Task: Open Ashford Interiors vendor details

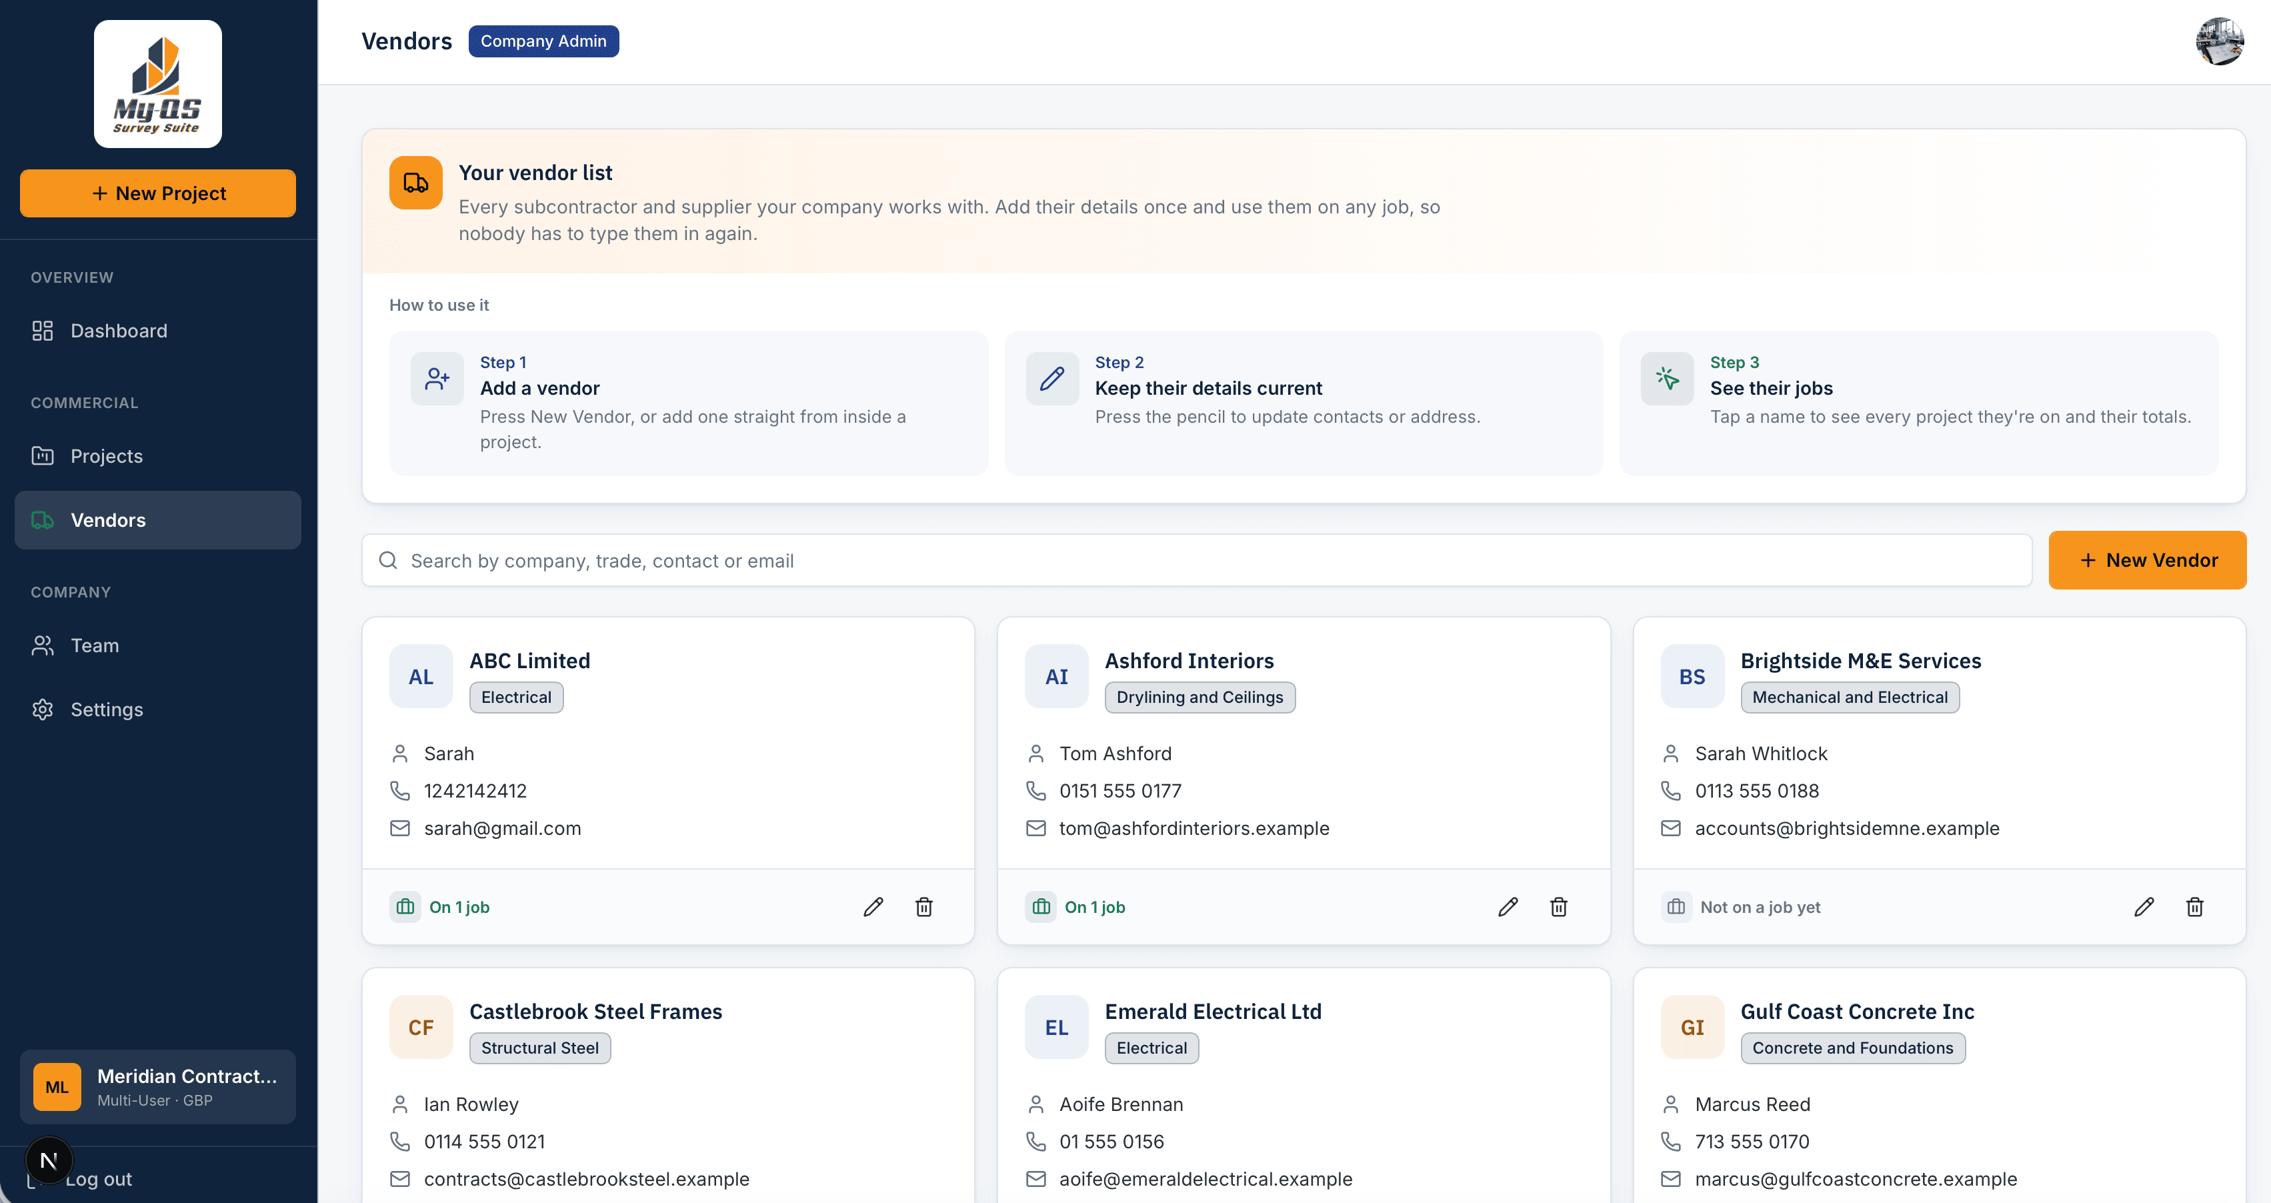Action: 1188,661
